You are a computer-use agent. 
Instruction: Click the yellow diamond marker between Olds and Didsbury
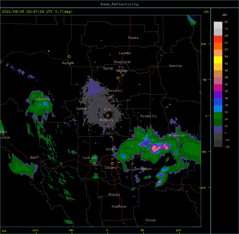108,116
